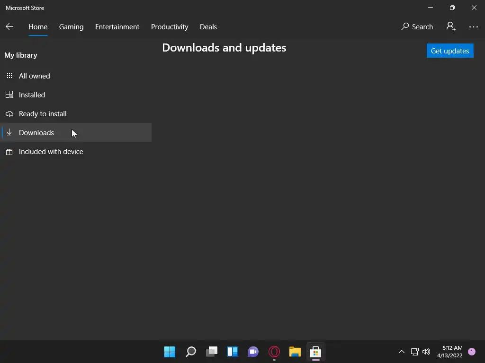Open Ready to install list
The height and width of the screenshot is (363, 485).
[x=76, y=113]
